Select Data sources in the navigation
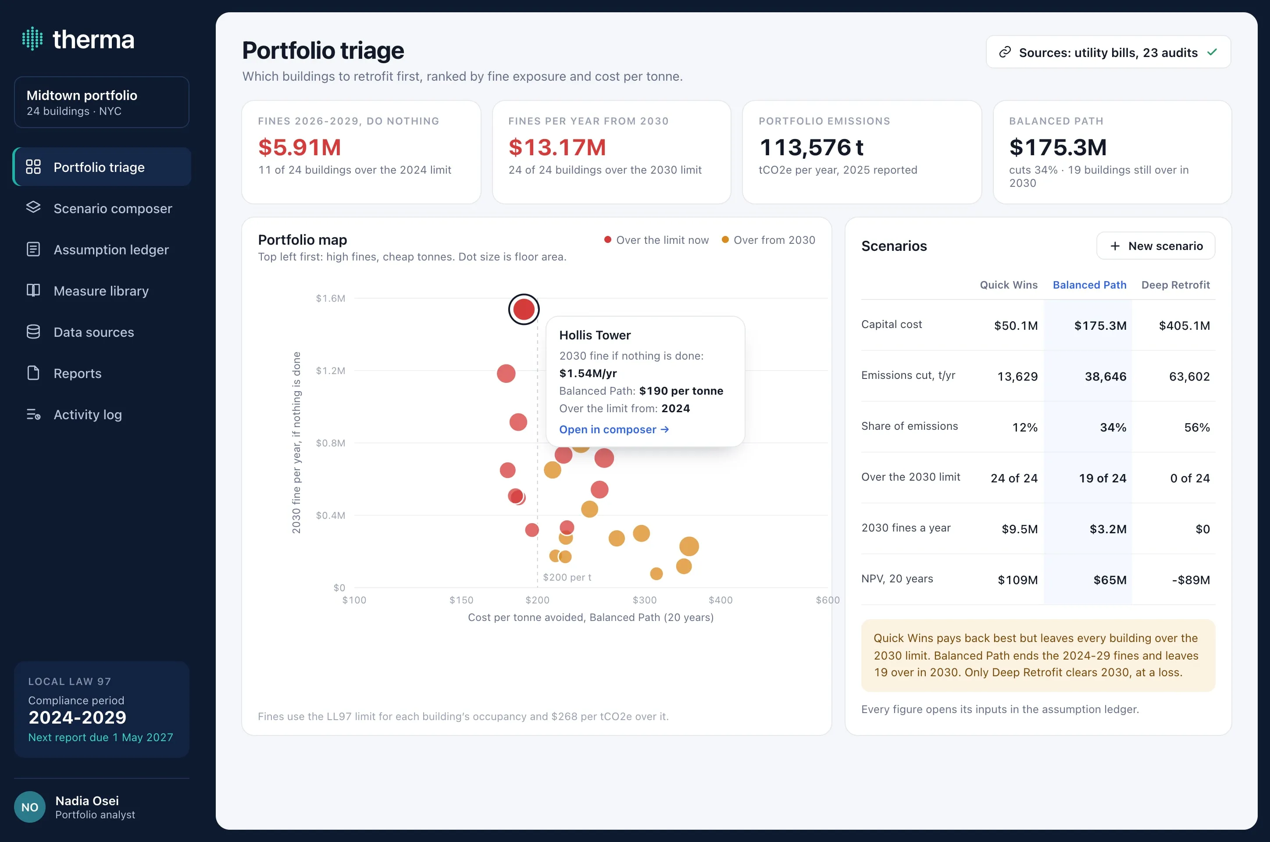Screen dimensions: 1270x842 (101, 332)
